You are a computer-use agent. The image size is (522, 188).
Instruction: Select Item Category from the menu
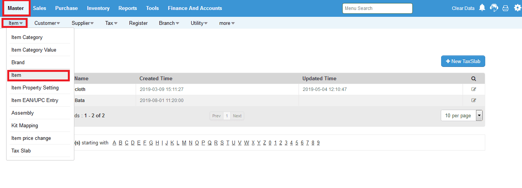pyautogui.click(x=27, y=37)
